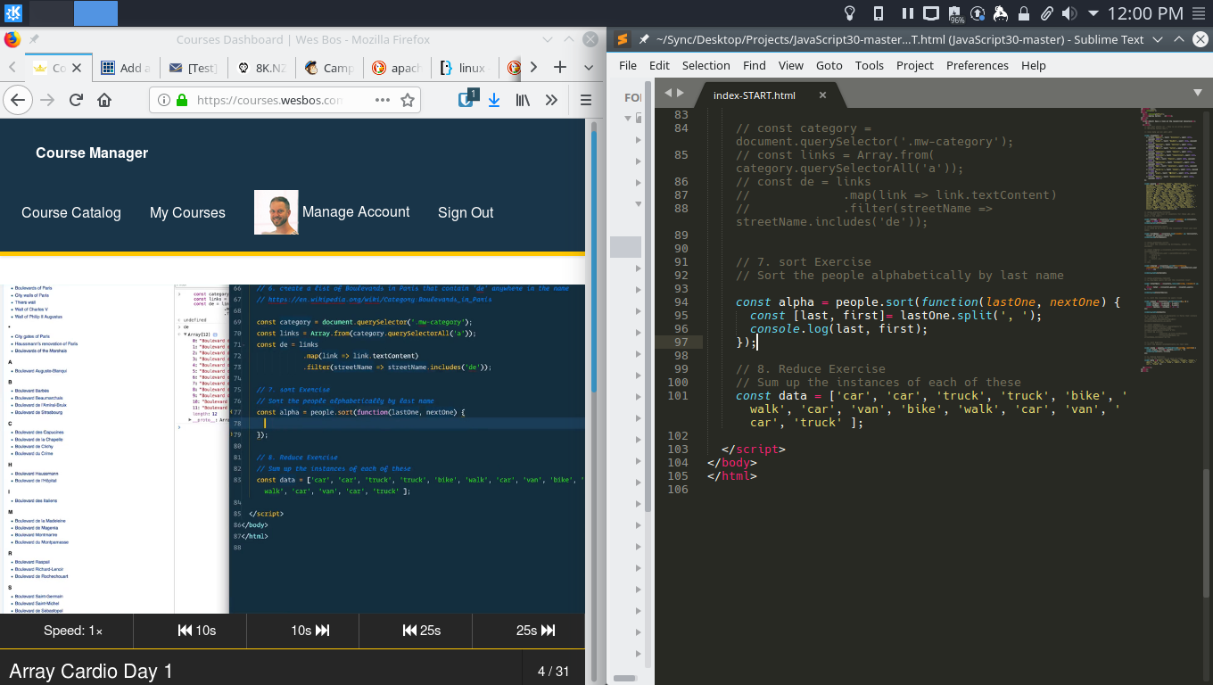Open the display configuration tray icon
This screenshot has height=685, width=1213.
click(x=930, y=13)
